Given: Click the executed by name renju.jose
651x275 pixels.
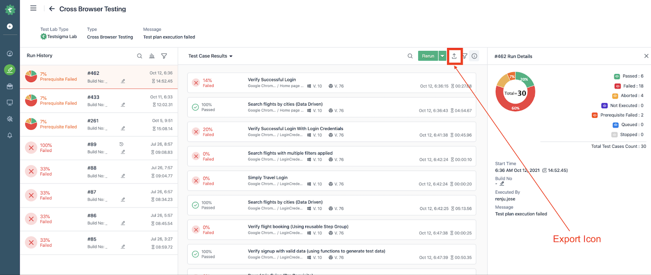Looking at the screenshot, I should pyautogui.click(x=505, y=199).
